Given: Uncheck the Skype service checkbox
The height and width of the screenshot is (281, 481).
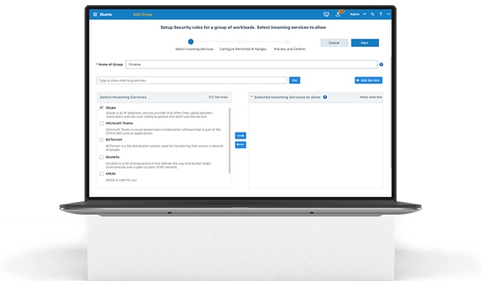Looking at the screenshot, I should pos(101,107).
